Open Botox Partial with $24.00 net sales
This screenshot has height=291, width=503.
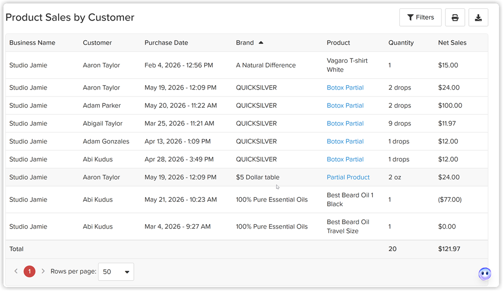click(x=345, y=88)
